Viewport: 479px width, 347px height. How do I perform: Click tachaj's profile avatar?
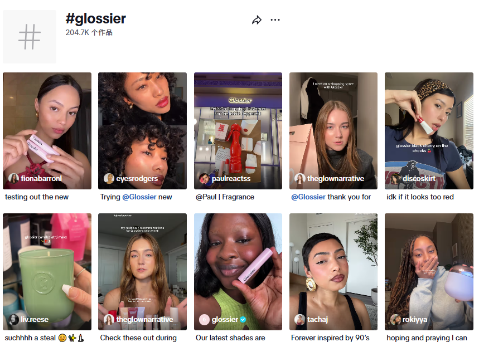click(299, 320)
